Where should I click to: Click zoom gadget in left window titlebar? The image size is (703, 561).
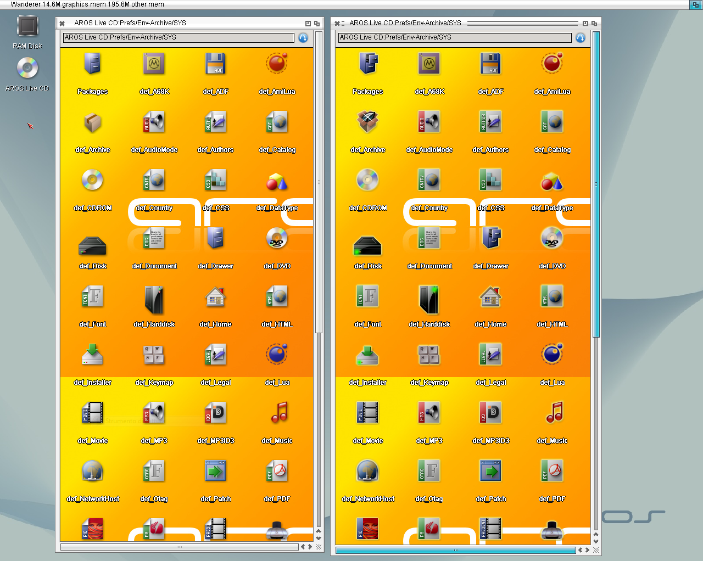pos(308,23)
